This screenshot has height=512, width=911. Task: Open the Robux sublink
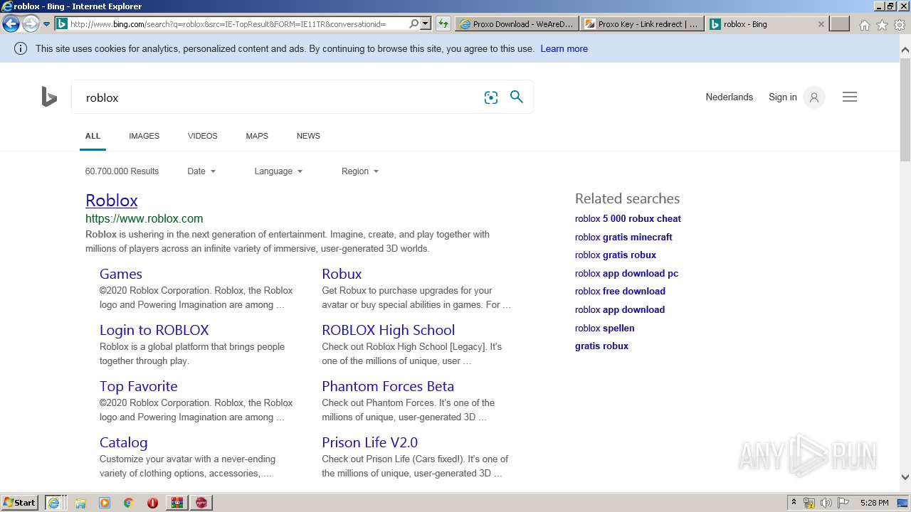click(342, 274)
